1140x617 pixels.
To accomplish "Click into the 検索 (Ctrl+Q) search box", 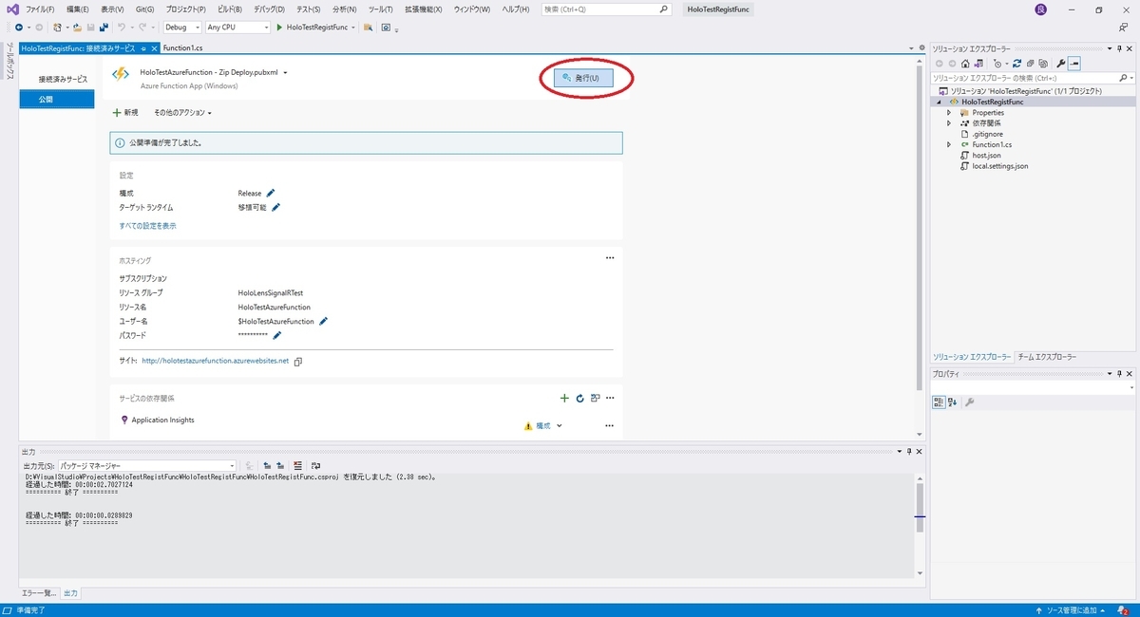I will coord(605,9).
